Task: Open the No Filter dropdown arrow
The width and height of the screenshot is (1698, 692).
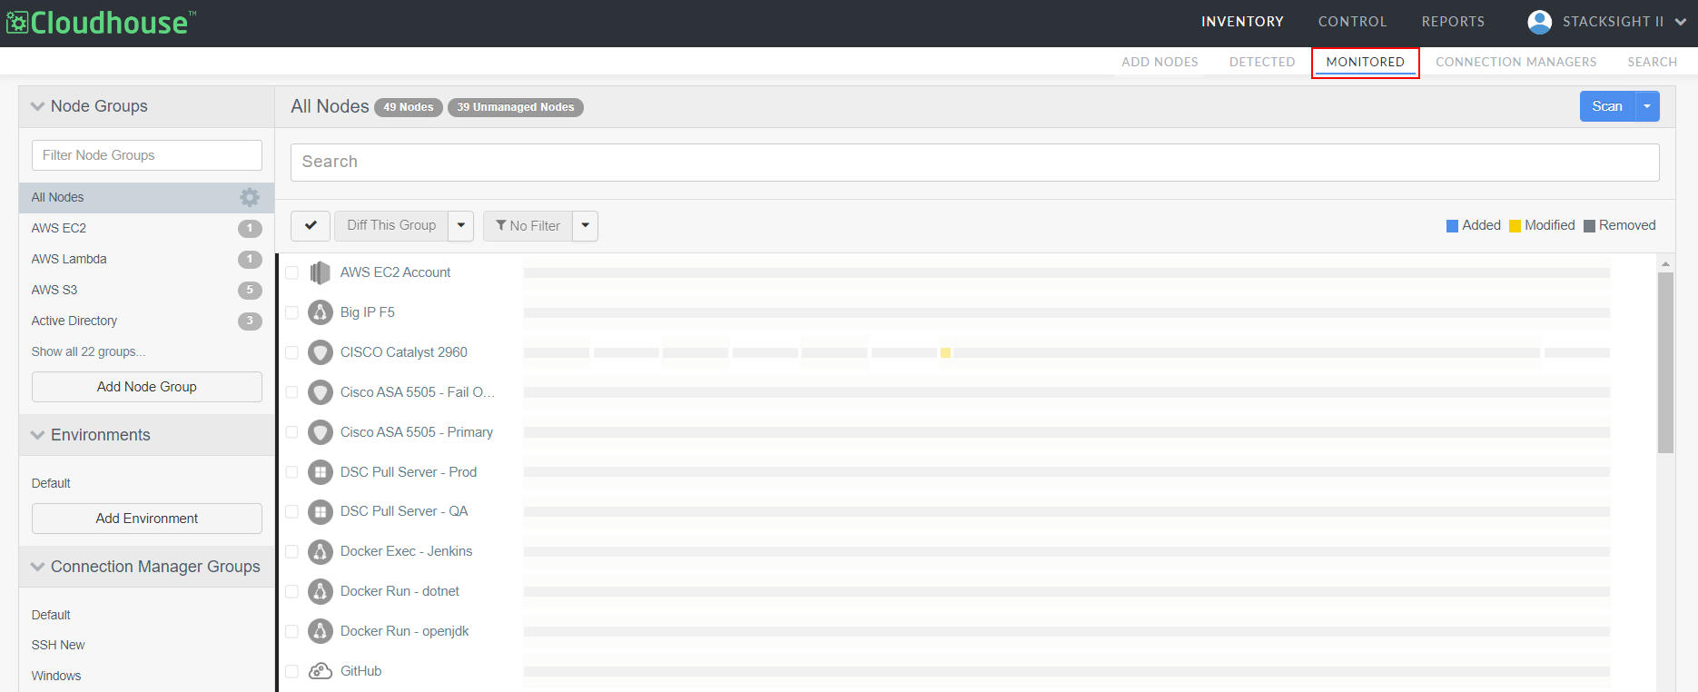Action: 586,225
